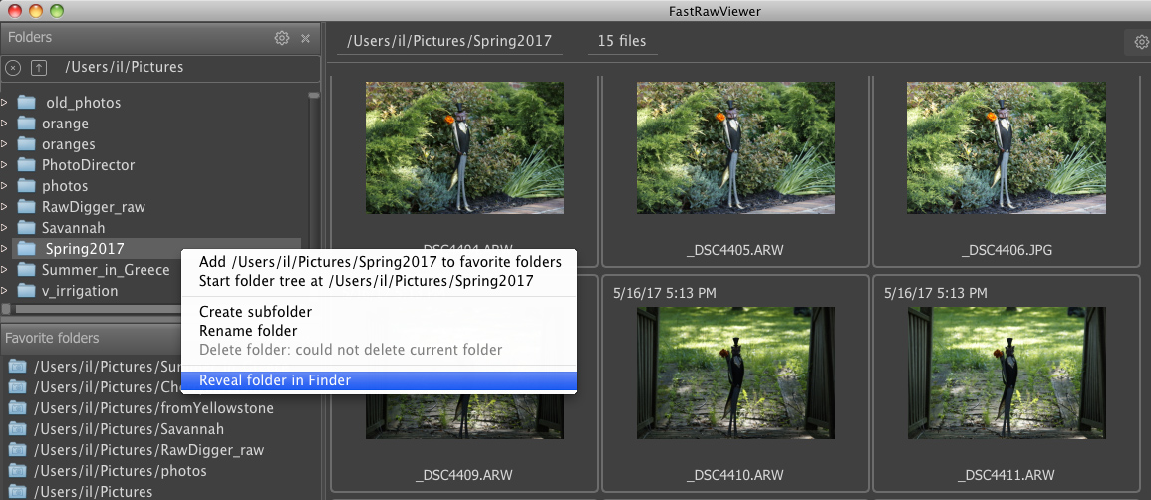Close the Folders panel with X
The width and height of the screenshot is (1151, 500).
click(x=306, y=38)
